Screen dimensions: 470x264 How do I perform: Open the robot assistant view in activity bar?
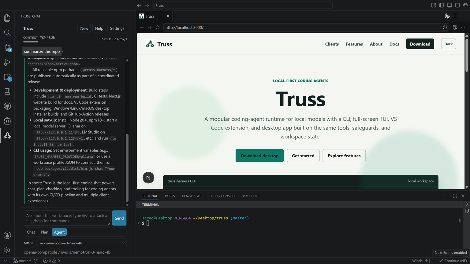click(7, 121)
